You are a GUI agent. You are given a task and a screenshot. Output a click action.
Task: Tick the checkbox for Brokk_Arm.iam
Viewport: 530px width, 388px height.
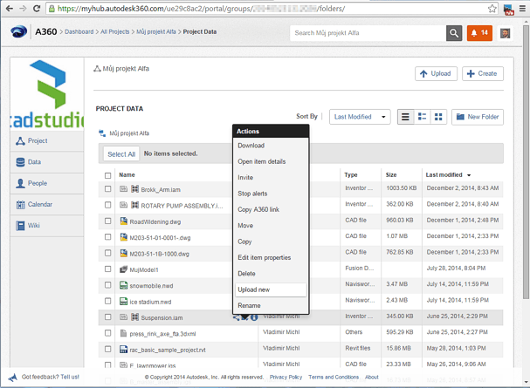(107, 189)
